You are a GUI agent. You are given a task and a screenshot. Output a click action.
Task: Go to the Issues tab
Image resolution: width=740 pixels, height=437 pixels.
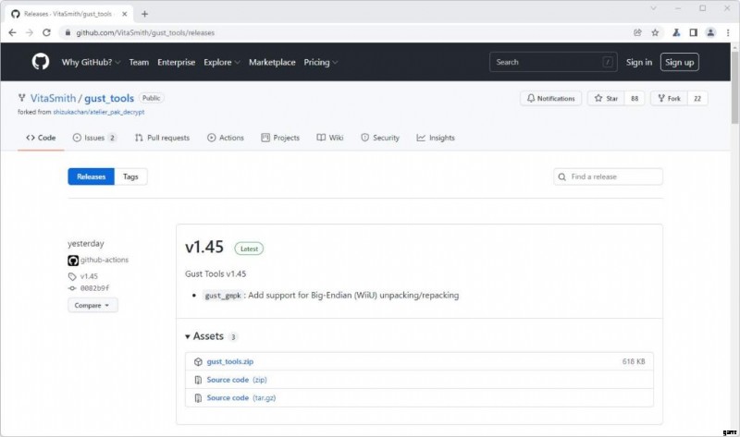click(94, 138)
